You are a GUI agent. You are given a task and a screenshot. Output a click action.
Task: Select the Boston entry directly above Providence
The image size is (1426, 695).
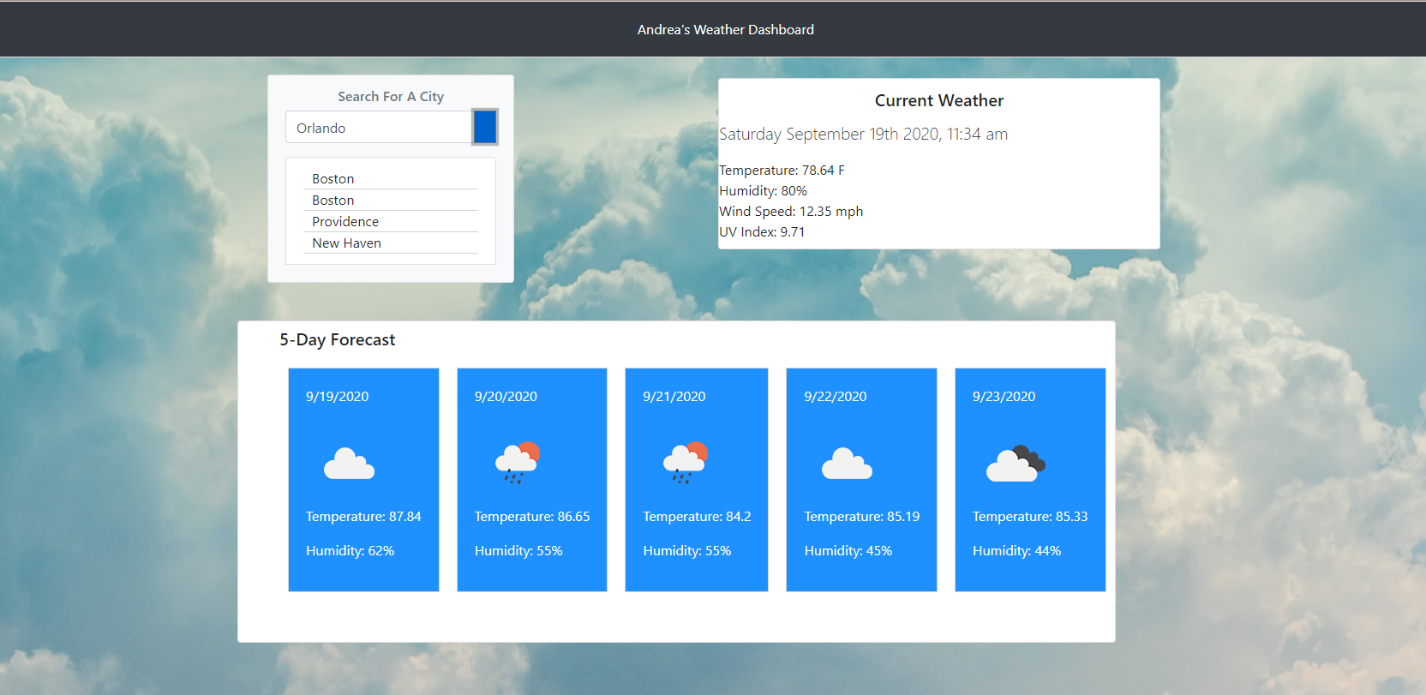point(391,200)
